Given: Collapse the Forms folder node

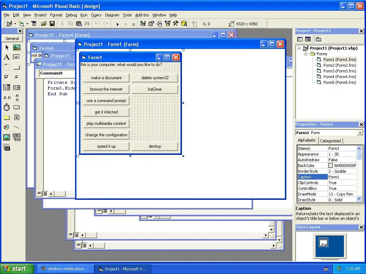Looking at the screenshot, I should pos(306,54).
